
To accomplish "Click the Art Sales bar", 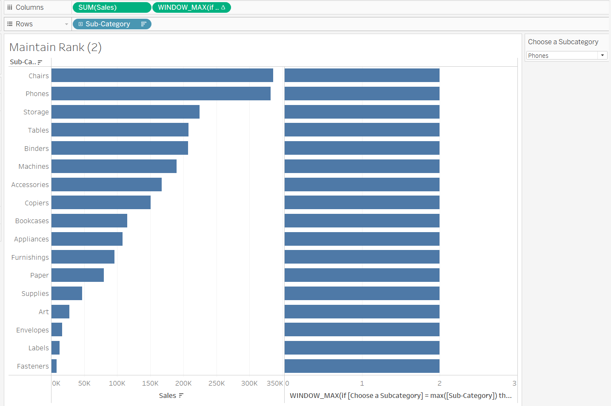I will pos(60,312).
